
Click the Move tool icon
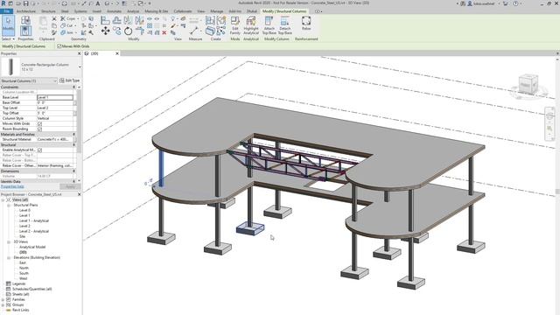105,31
